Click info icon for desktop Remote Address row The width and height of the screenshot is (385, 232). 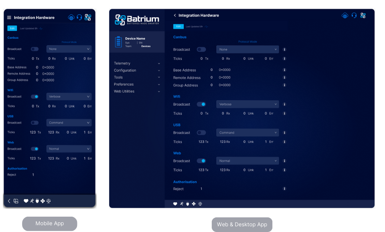pyautogui.click(x=284, y=77)
